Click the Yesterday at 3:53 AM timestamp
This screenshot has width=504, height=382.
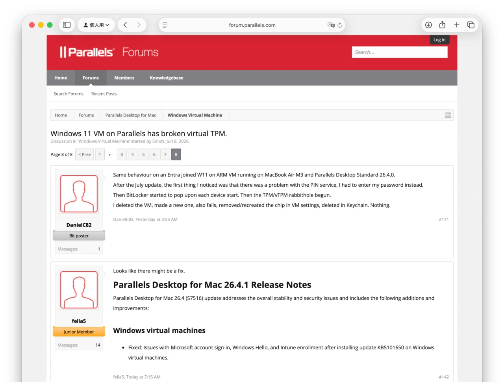point(156,219)
